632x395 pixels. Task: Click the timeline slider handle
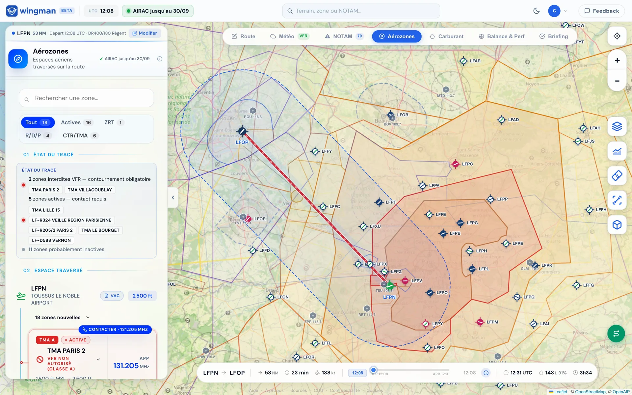click(x=373, y=370)
